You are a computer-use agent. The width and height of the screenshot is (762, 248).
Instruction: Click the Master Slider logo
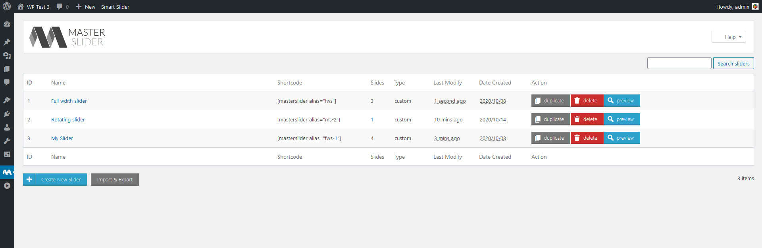pos(67,37)
